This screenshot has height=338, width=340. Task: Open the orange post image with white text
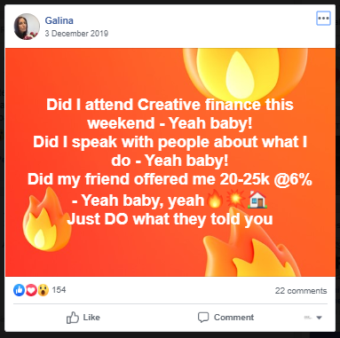170,162
